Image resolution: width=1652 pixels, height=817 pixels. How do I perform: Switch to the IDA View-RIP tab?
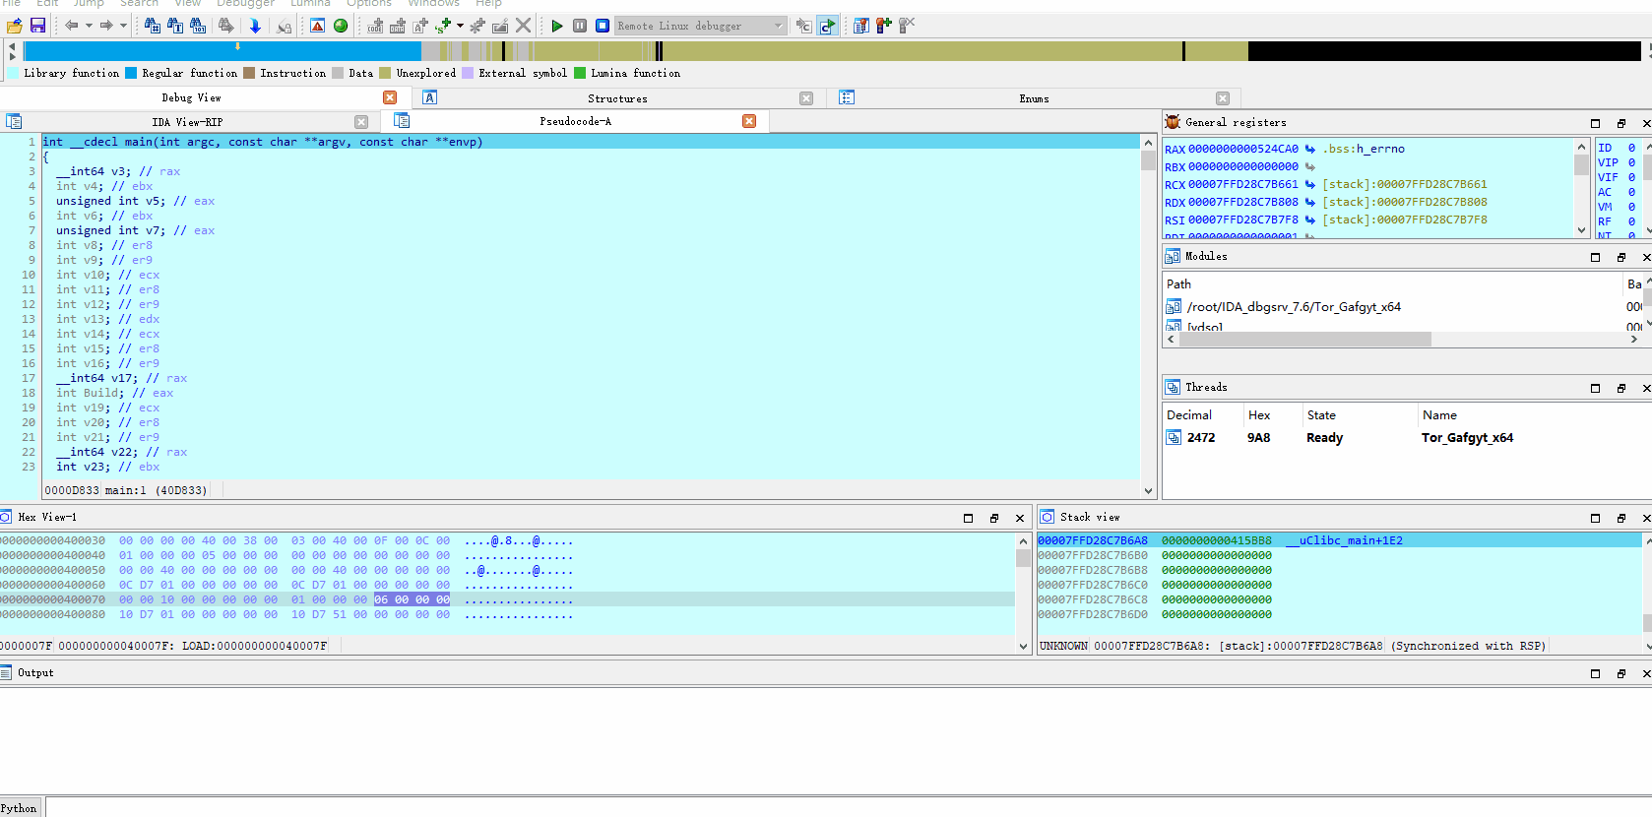coord(187,122)
